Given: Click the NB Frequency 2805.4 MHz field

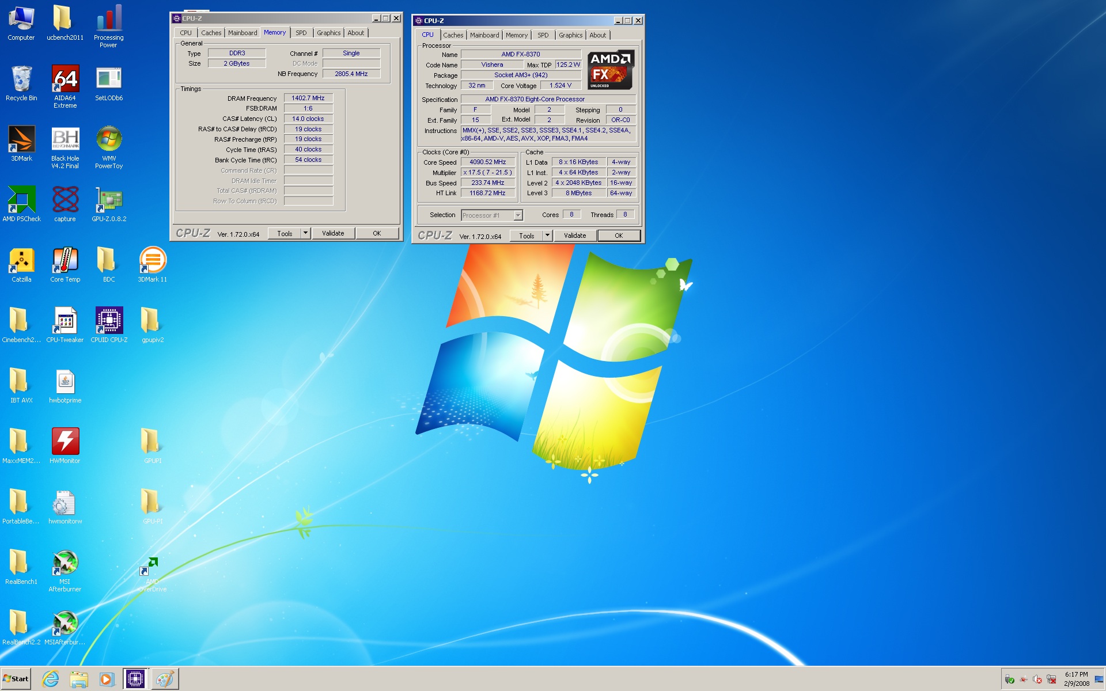Looking at the screenshot, I should pyautogui.click(x=351, y=74).
